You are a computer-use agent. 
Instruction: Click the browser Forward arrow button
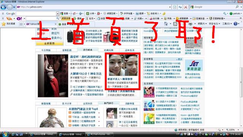(9, 7)
